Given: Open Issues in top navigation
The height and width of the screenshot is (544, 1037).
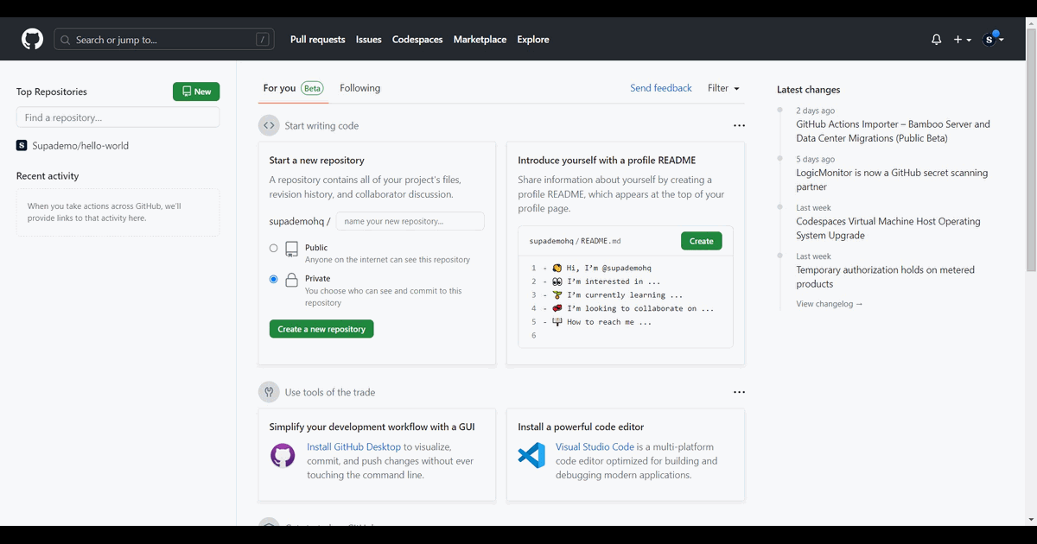Looking at the screenshot, I should pos(369,40).
